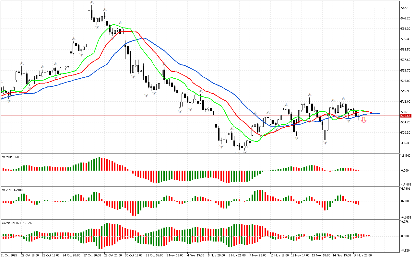
Task: Click the AOcust 0.682 indicator label
Action: 11,157
